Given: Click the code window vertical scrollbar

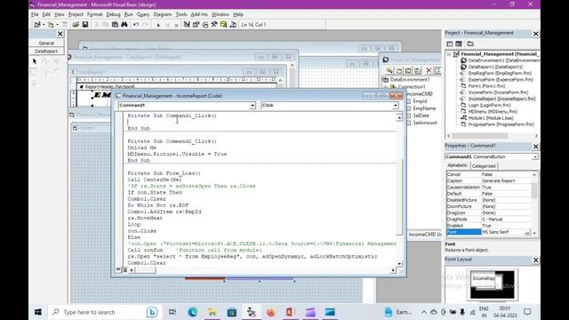Looking at the screenshot, I should 399,191.
